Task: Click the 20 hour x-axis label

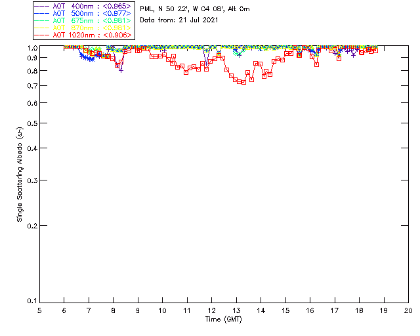Action: click(408, 310)
